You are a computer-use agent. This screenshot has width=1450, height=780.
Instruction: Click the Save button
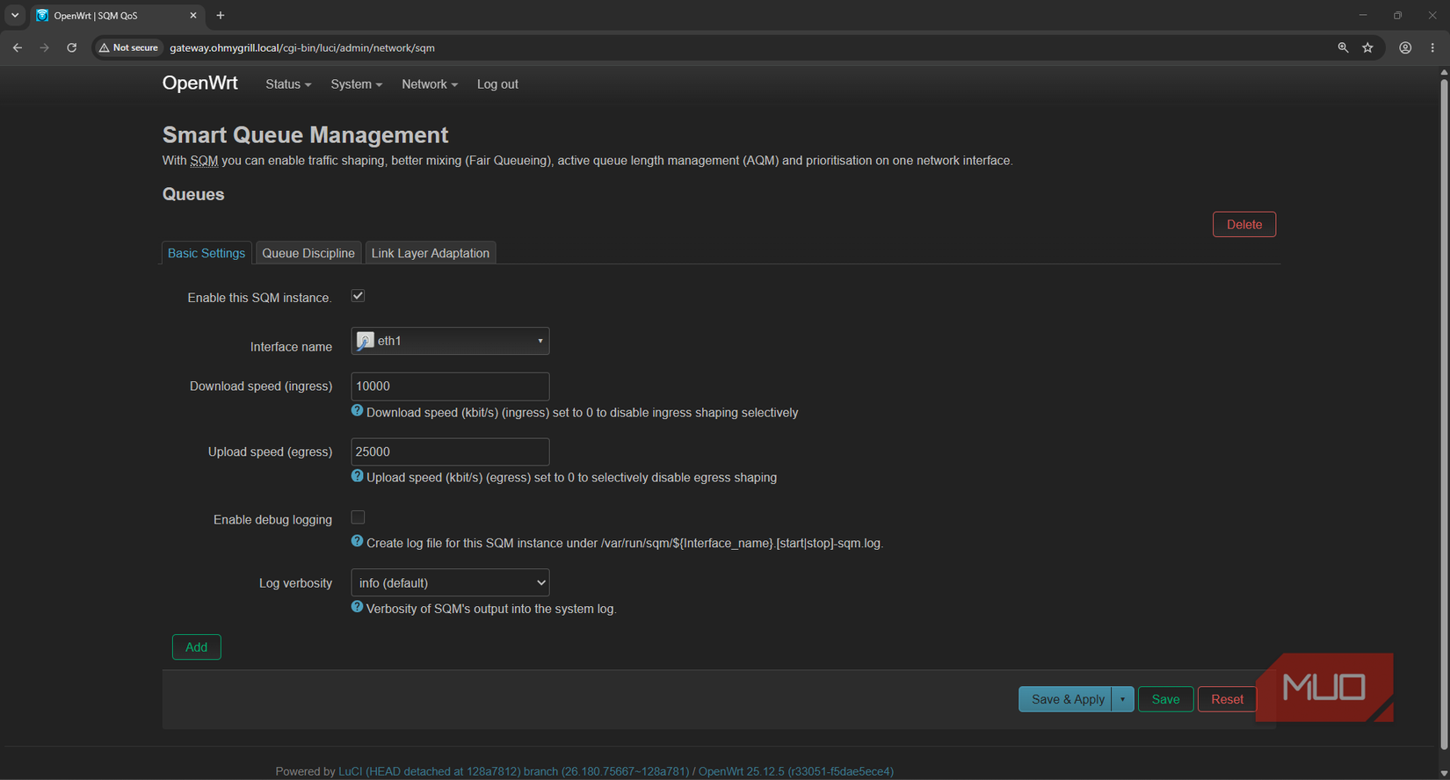(1165, 699)
